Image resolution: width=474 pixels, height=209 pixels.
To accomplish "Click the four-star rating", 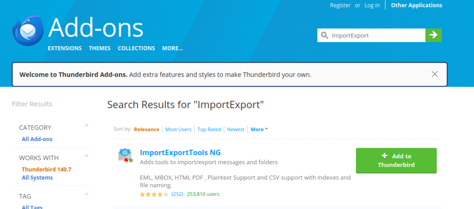I will point(154,195).
